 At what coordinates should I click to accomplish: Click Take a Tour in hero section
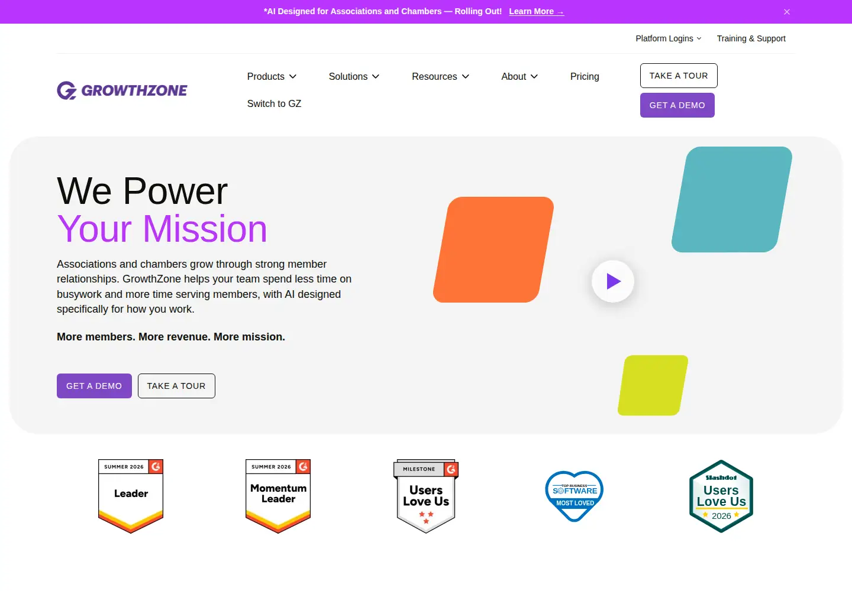click(176, 386)
